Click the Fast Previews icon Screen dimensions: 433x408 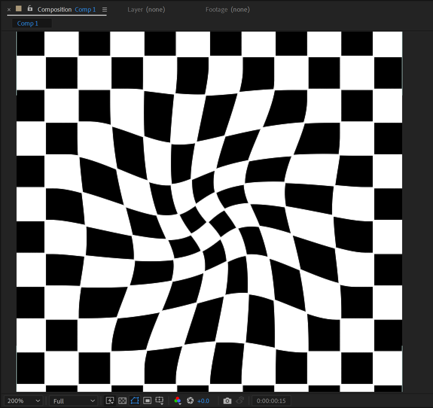pos(110,400)
